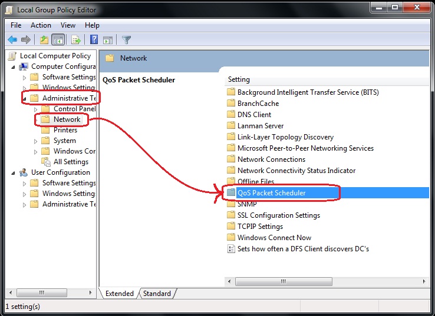This screenshot has height=316, width=435.
Task: Expand Windows Settings under User Configuration
Action: 24,194
